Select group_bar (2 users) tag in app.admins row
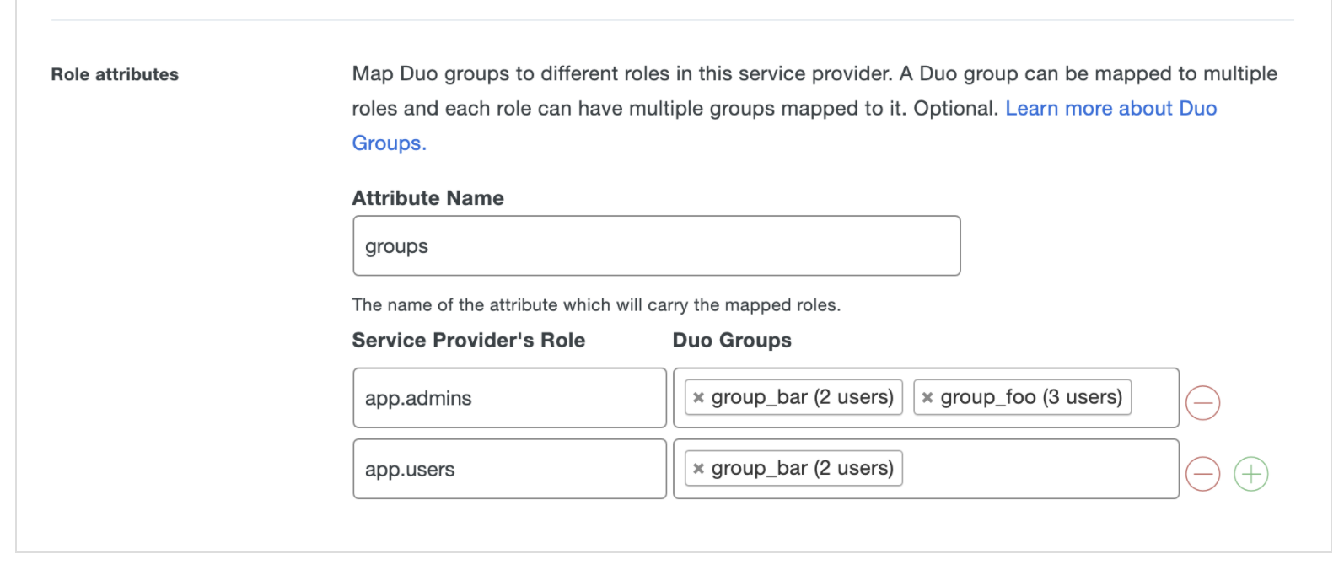The image size is (1344, 570). 802,397
